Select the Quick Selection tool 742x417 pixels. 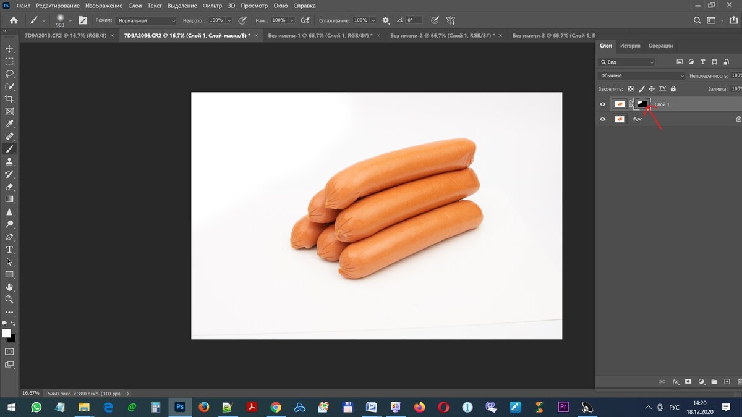(9, 86)
